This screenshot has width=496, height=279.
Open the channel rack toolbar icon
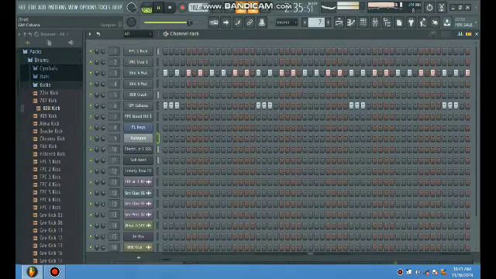click(363, 22)
